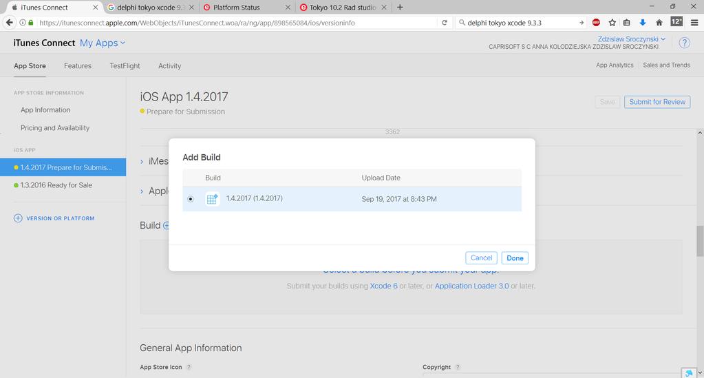Viewport: 704px width, 378px height.
Task: Click the Upload Date column header
Action: (381, 178)
